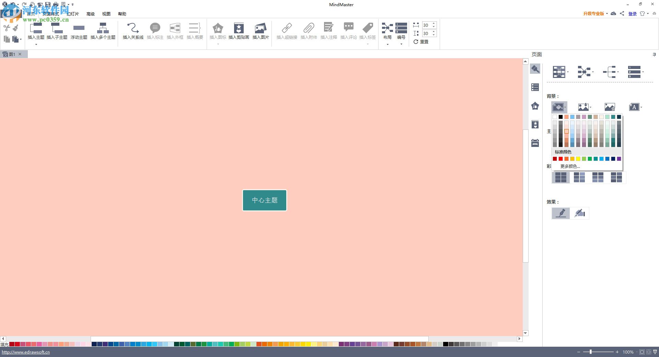Open the edrawsoft.cn link in status bar
Viewport: 659px width, 357px height.
click(26, 352)
